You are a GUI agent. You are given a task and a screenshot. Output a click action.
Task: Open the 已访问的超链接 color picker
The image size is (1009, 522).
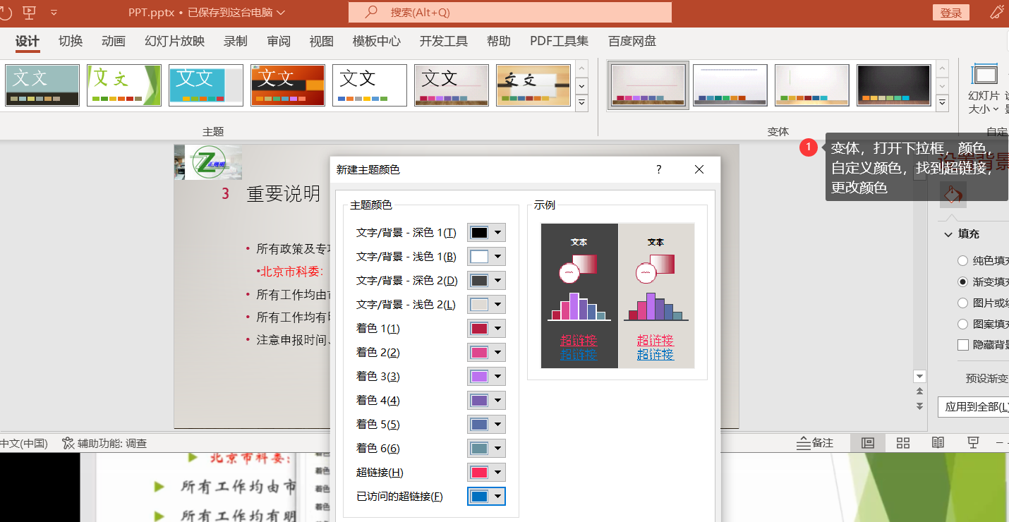click(x=486, y=497)
